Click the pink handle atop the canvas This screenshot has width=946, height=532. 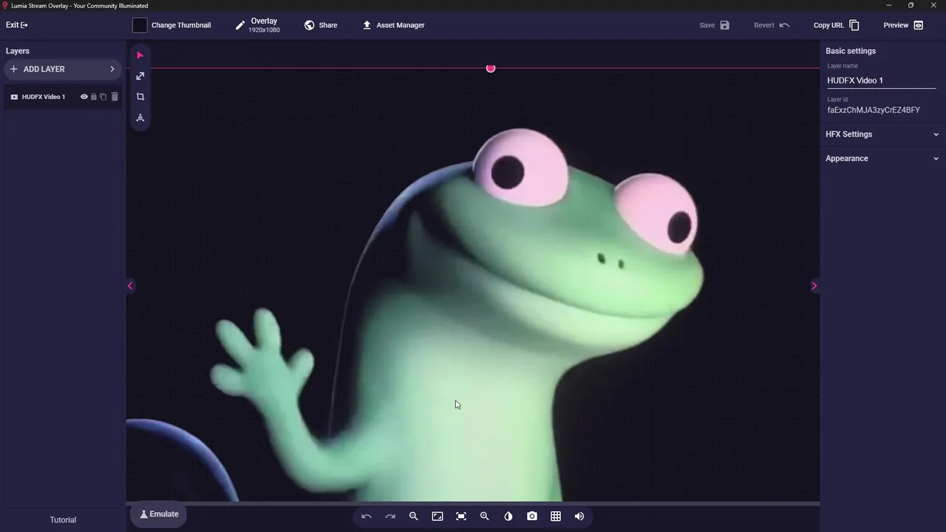[491, 69]
